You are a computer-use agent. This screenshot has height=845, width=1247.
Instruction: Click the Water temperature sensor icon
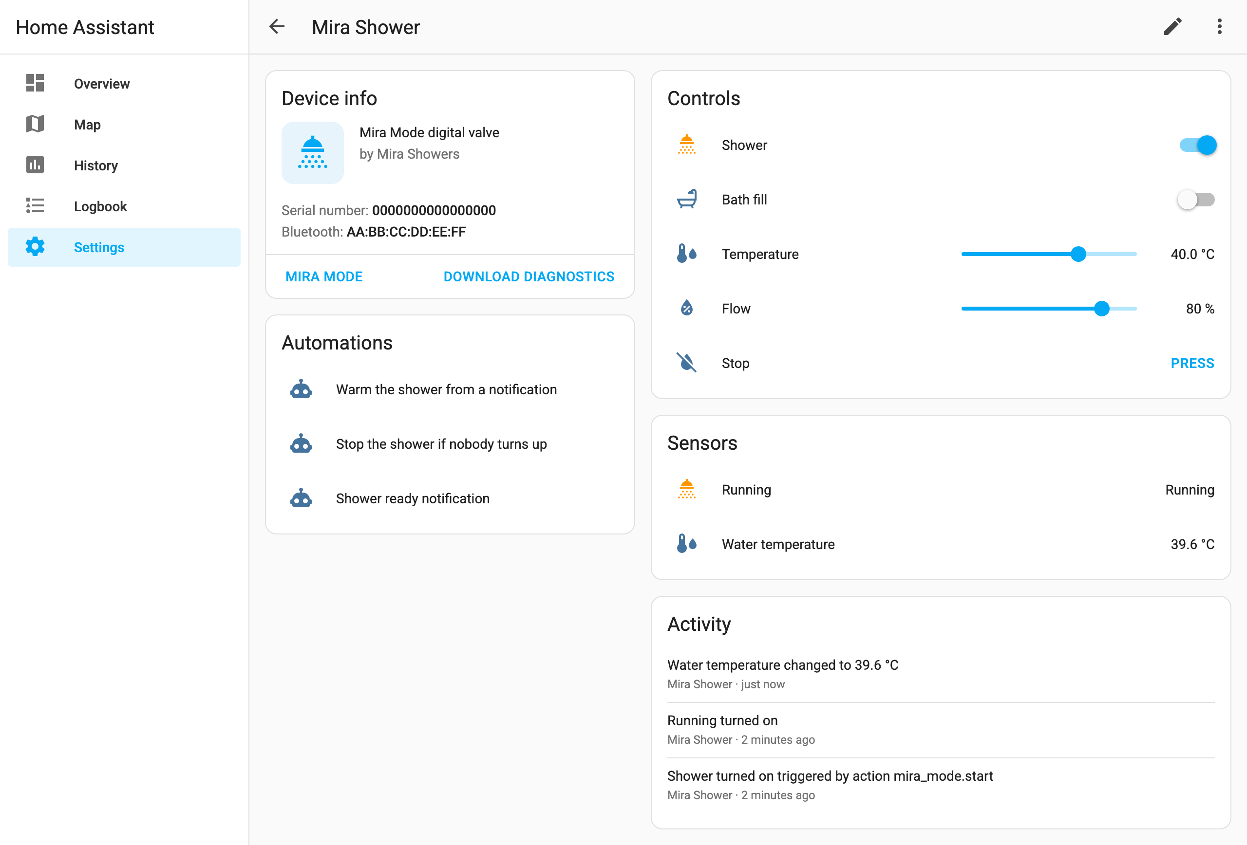click(686, 544)
